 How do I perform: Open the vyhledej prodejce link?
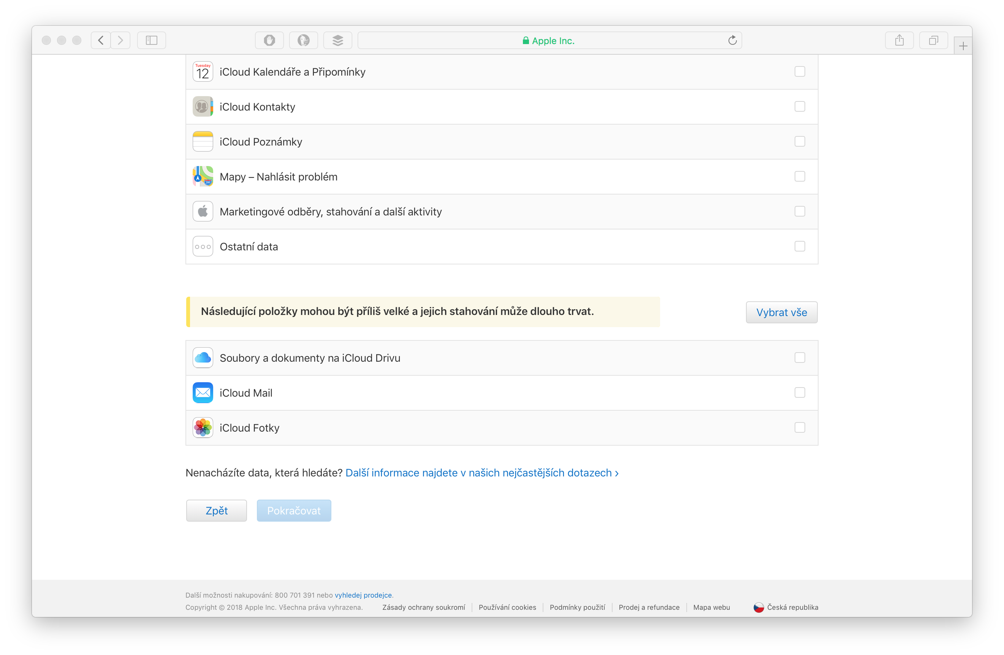tap(363, 595)
